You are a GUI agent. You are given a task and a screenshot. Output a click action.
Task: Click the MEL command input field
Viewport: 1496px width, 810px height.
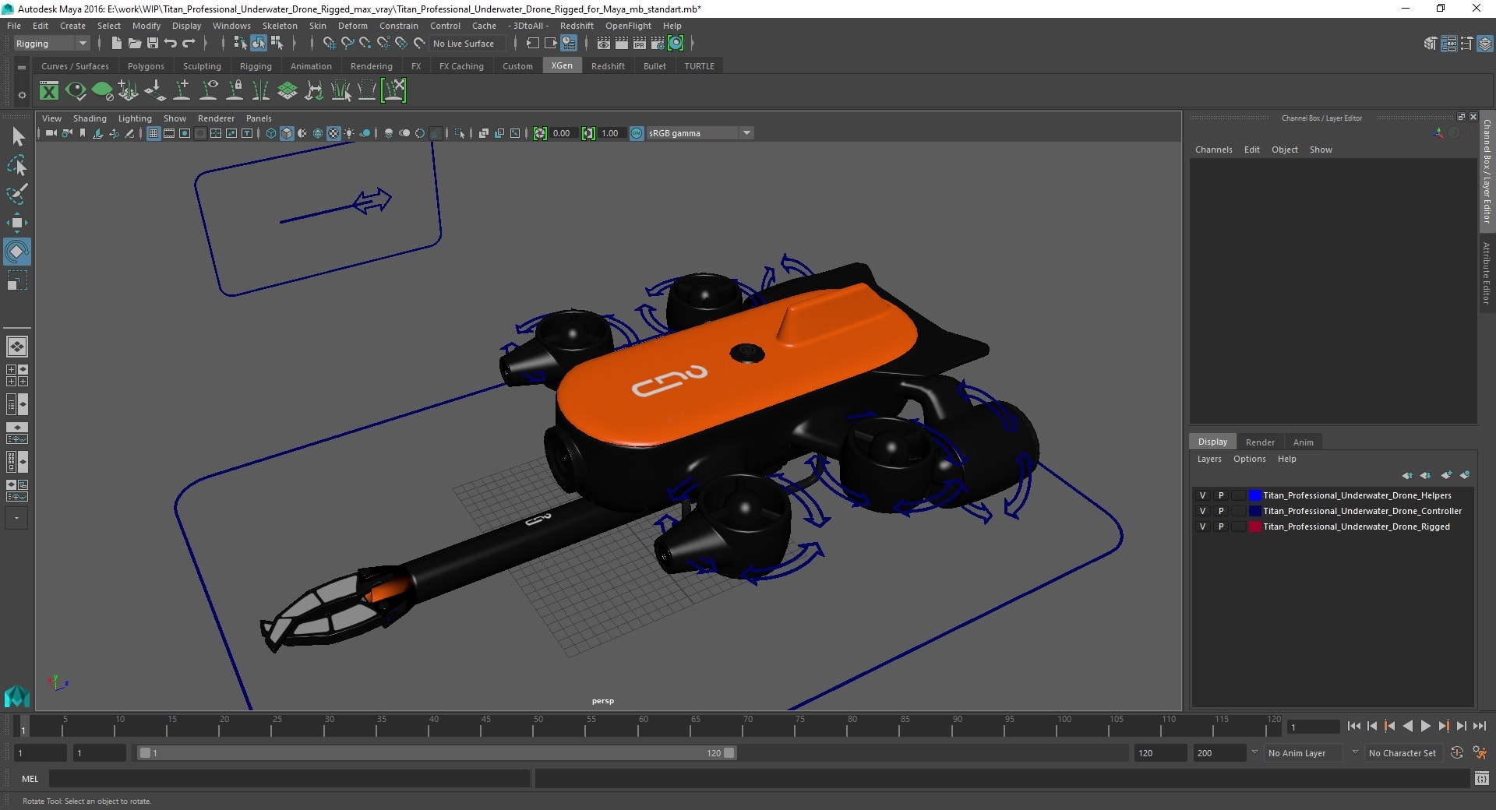(x=289, y=778)
